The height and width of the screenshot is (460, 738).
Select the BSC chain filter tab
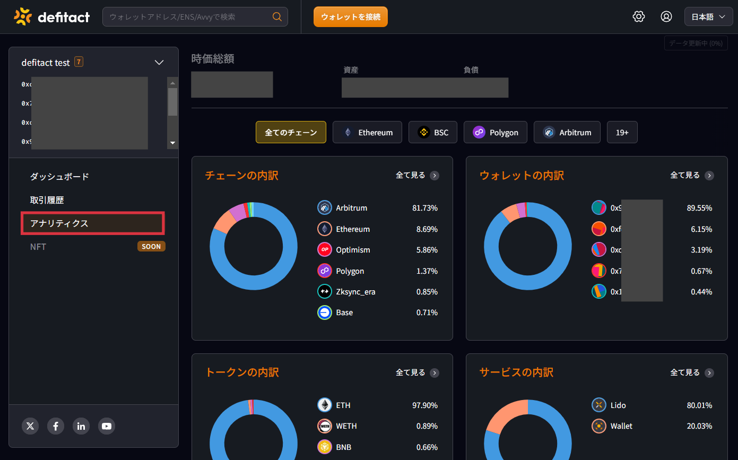pos(433,132)
